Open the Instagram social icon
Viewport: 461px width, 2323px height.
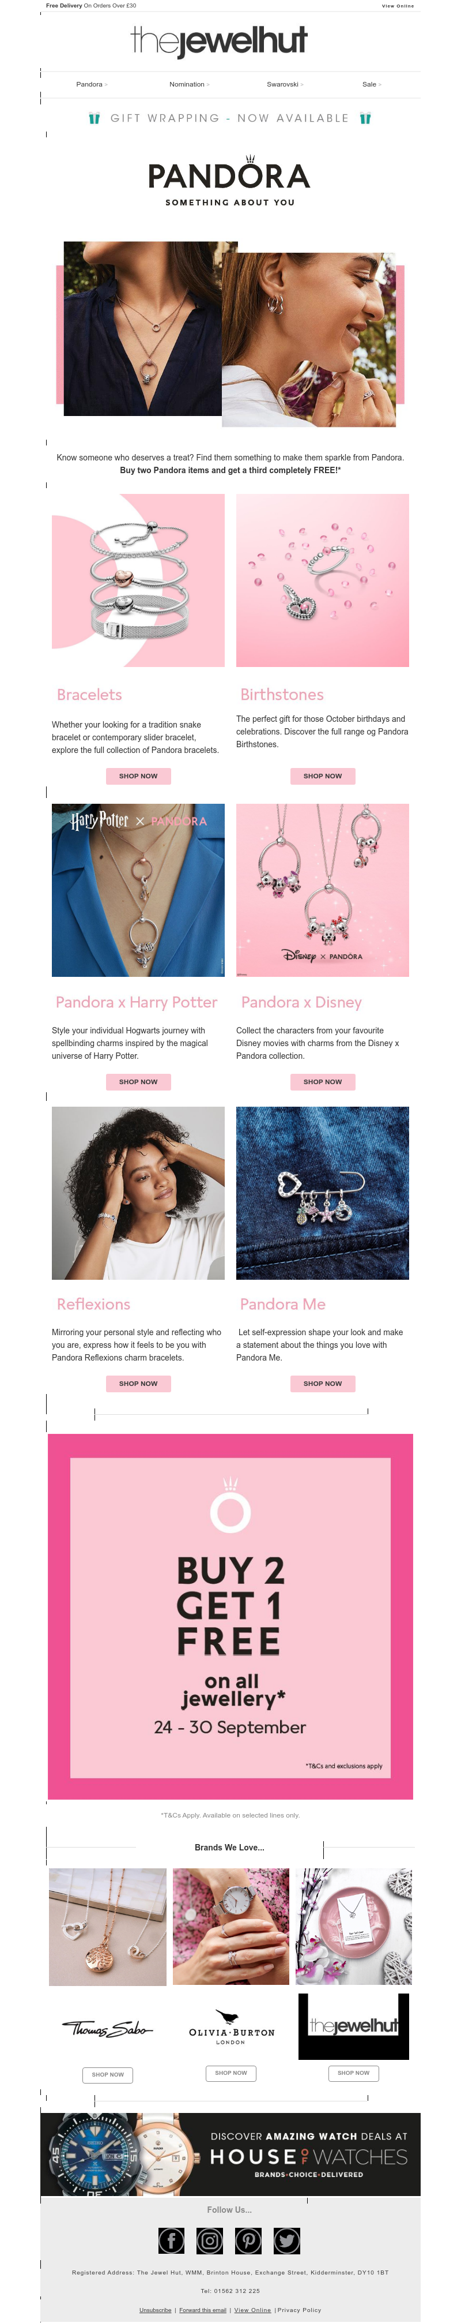210,2240
